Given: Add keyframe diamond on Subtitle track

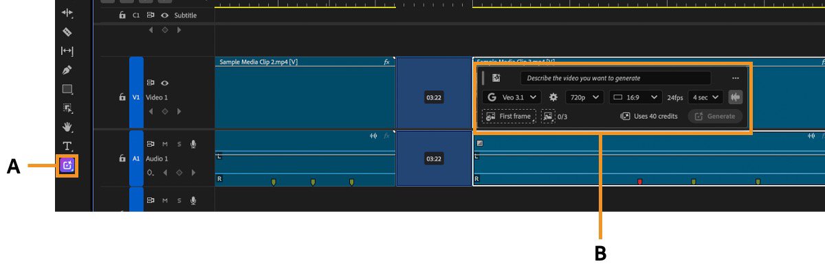Looking at the screenshot, I should click(x=165, y=30).
